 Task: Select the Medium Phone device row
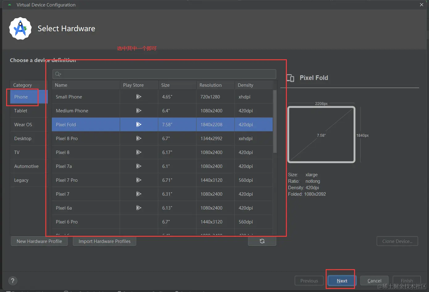pyautogui.click(x=162, y=111)
